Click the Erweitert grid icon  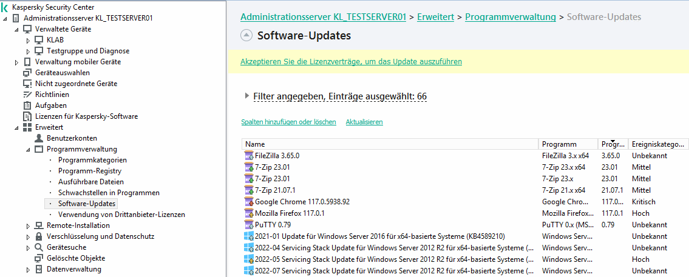27,127
